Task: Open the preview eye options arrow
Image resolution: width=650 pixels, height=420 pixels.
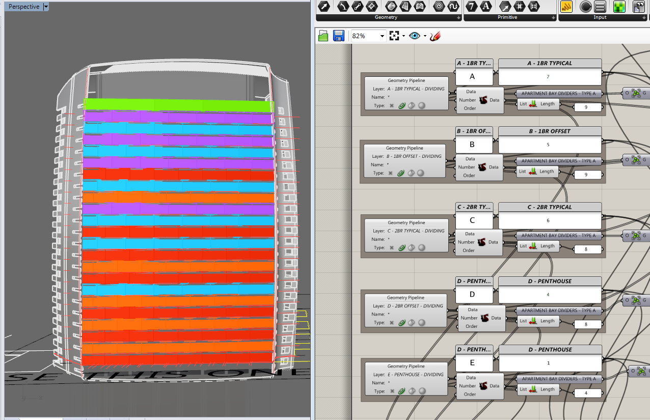Action: coord(425,36)
